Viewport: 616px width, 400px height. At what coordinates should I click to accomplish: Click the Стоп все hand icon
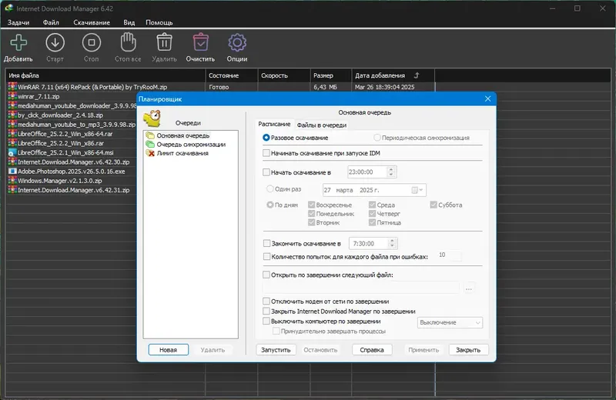click(x=128, y=42)
